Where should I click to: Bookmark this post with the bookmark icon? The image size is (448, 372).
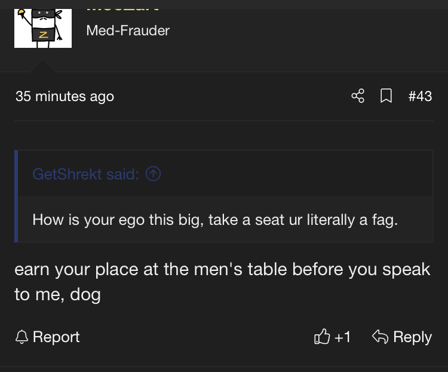pyautogui.click(x=386, y=96)
